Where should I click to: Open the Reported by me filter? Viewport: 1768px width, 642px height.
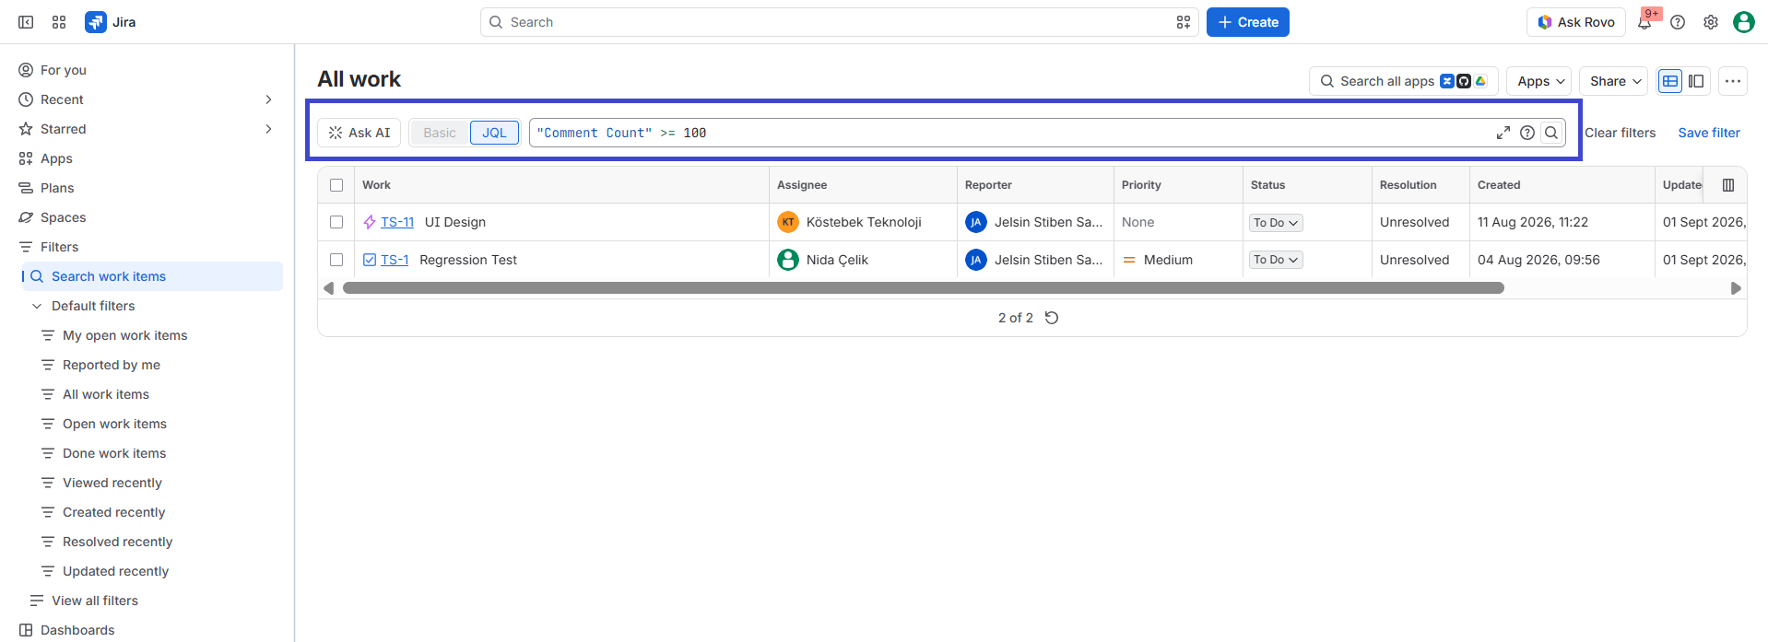[x=111, y=365]
